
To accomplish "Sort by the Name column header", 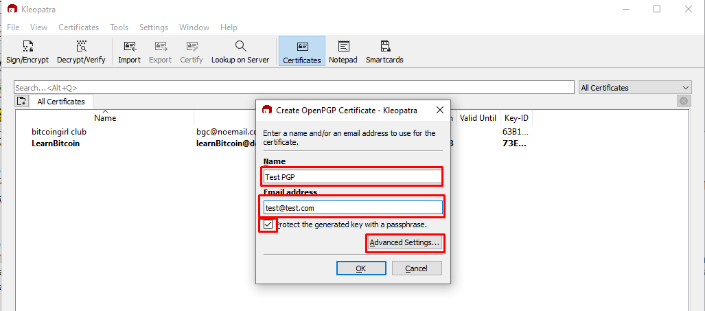I will 105,118.
